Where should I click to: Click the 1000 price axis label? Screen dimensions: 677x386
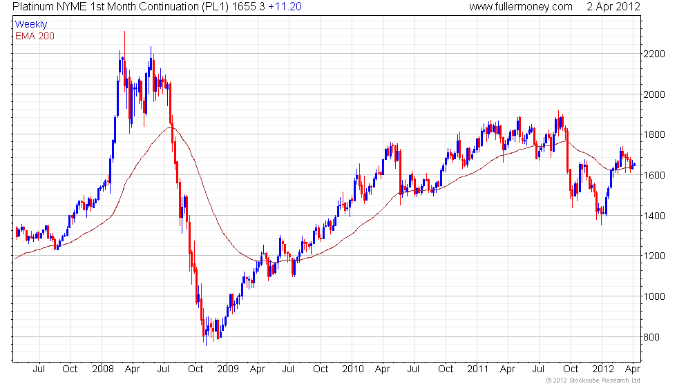tap(655, 296)
